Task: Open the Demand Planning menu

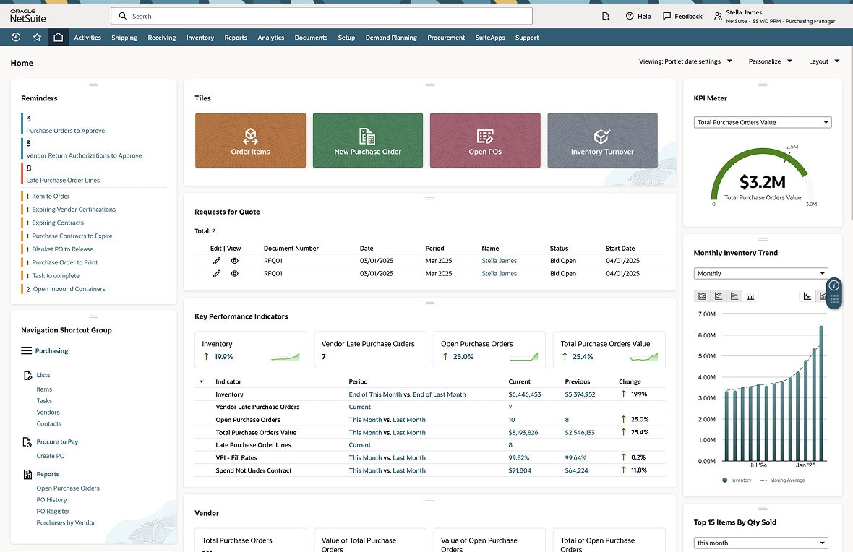Action: coord(391,37)
